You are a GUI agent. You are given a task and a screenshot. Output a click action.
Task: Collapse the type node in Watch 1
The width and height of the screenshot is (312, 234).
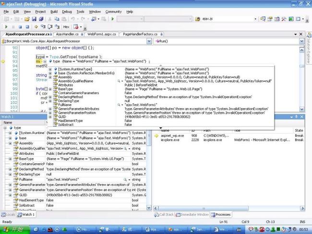tap(5, 128)
